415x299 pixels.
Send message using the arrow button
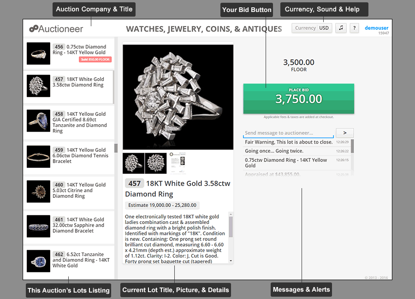pos(344,132)
